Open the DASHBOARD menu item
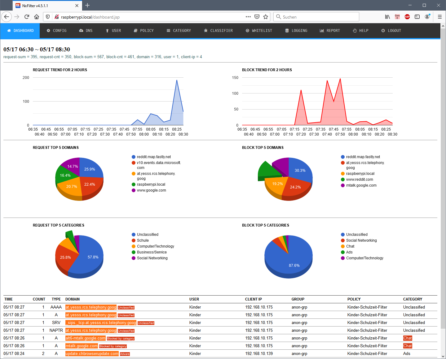The width and height of the screenshot is (446, 359). point(20,31)
